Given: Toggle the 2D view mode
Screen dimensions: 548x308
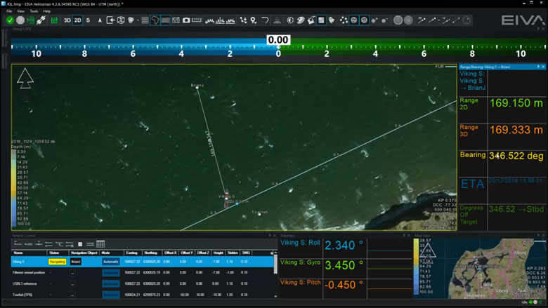Looking at the screenshot, I should point(77,20).
